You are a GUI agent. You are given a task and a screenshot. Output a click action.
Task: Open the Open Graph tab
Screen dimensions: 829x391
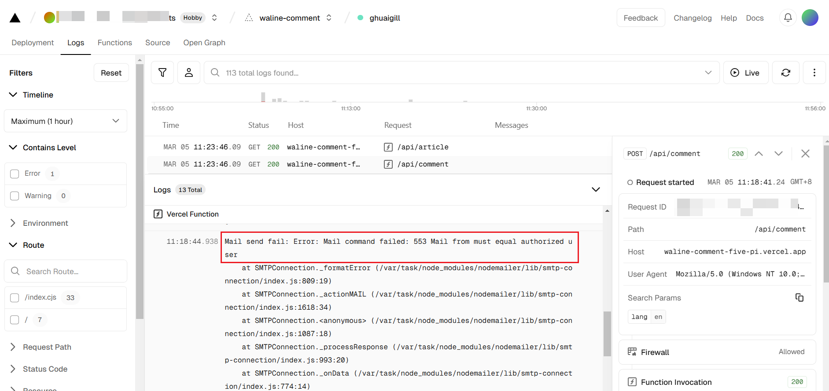point(204,43)
